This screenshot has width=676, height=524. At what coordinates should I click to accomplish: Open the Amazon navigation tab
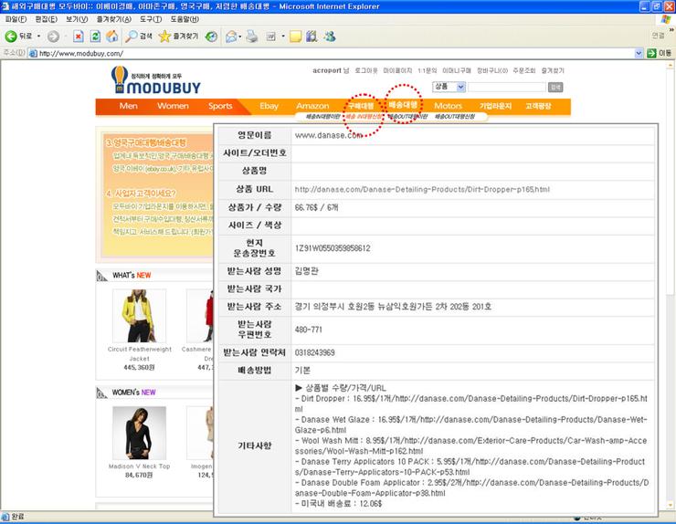pyautogui.click(x=312, y=106)
